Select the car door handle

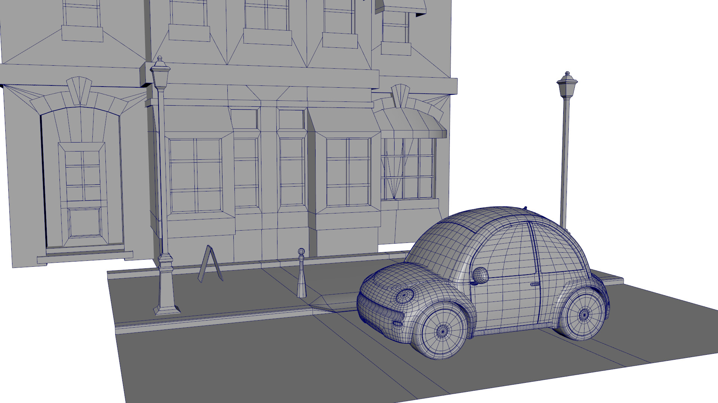click(x=535, y=284)
